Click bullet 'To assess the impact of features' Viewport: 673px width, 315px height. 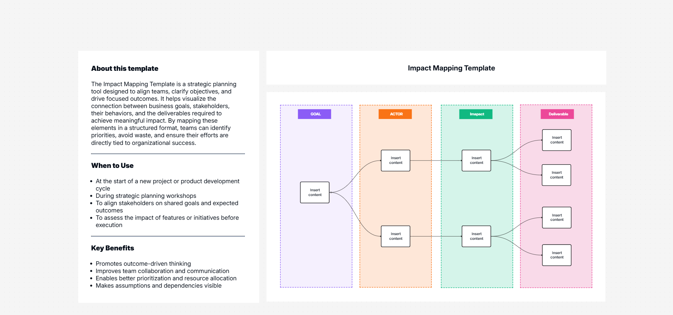167,222
